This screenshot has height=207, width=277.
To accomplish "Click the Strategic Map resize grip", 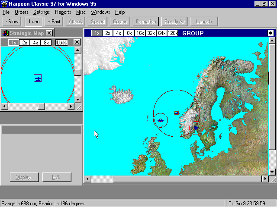I will coord(79,107).
